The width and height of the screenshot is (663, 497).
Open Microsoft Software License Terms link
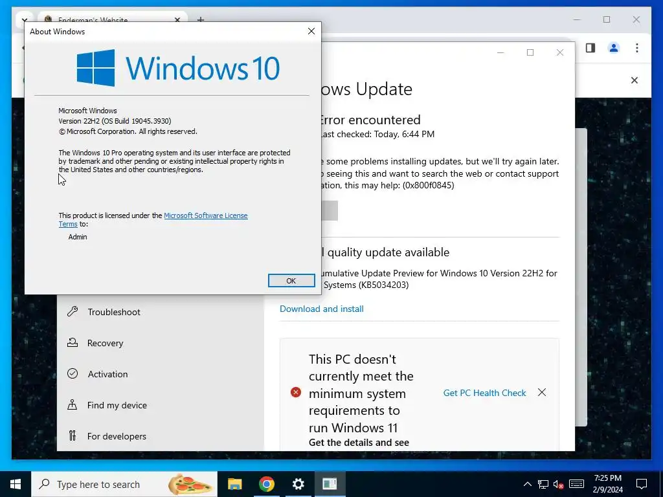coord(153,220)
